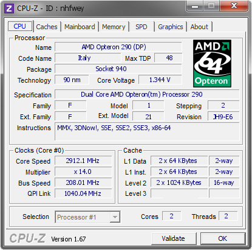Click the Version 1.67 text

[x=69, y=239]
